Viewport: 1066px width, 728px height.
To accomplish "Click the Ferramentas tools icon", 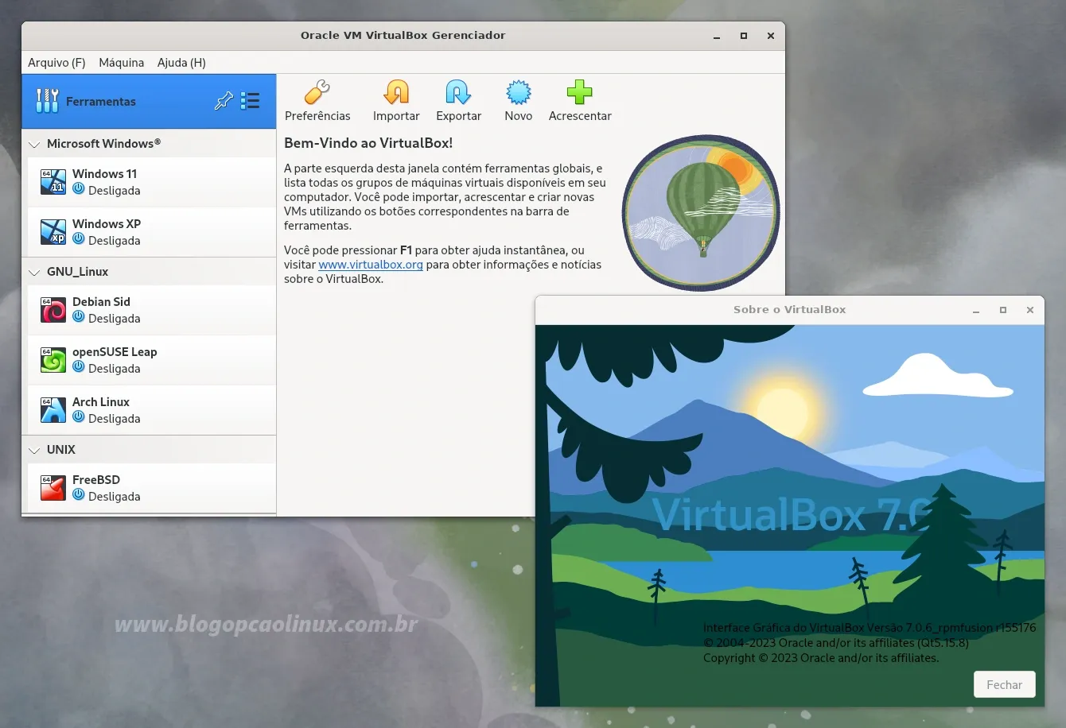I will tap(47, 101).
